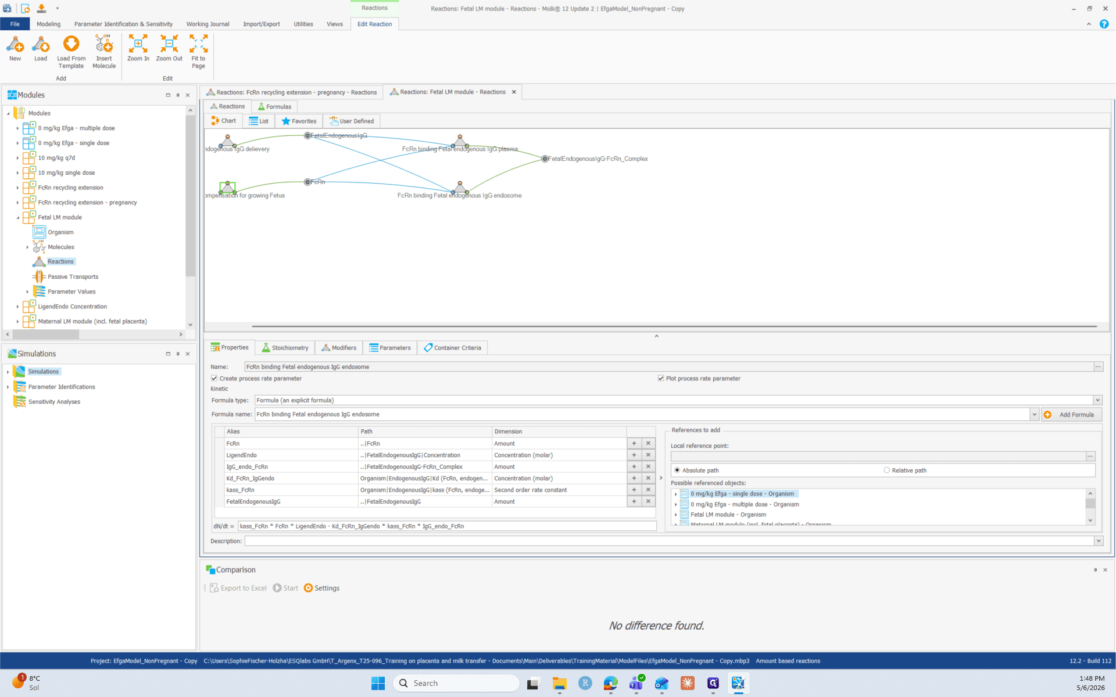The image size is (1116, 697).
Task: Click the Zoom Out icon
Action: (169, 44)
